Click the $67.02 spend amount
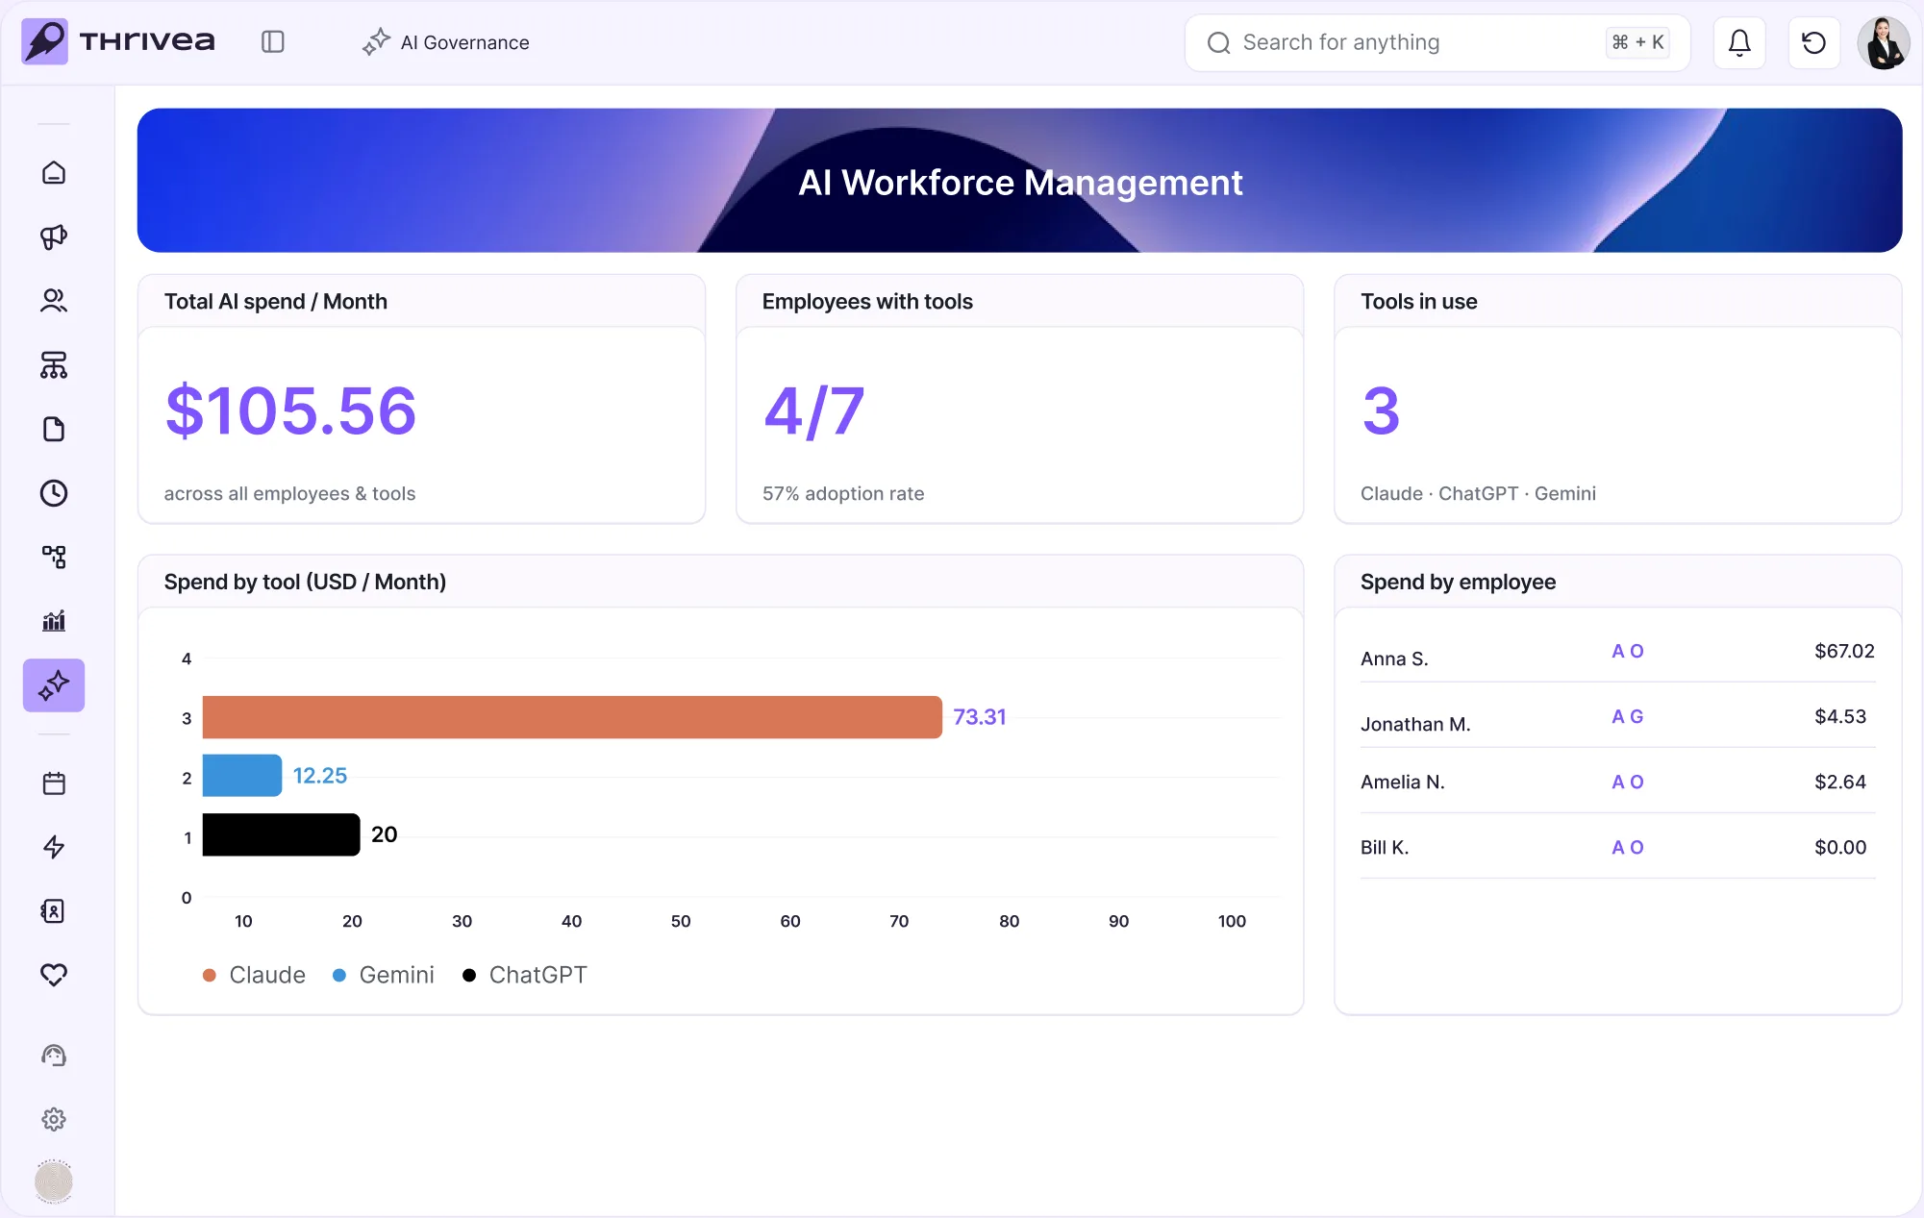 (x=1844, y=651)
